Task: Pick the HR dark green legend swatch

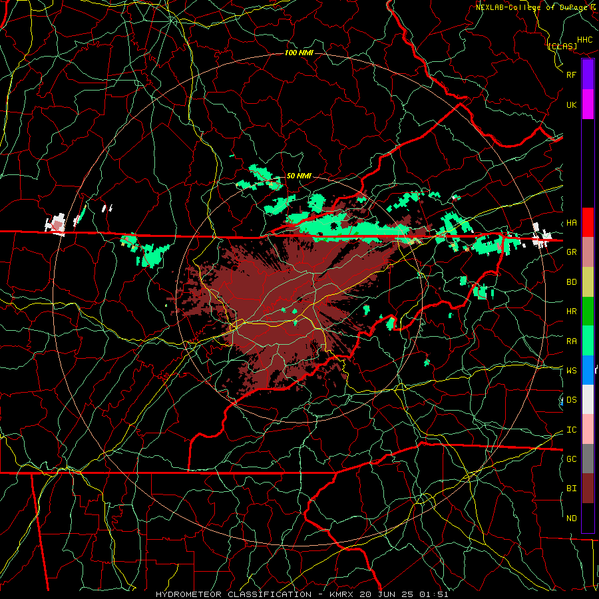Action: point(588,311)
